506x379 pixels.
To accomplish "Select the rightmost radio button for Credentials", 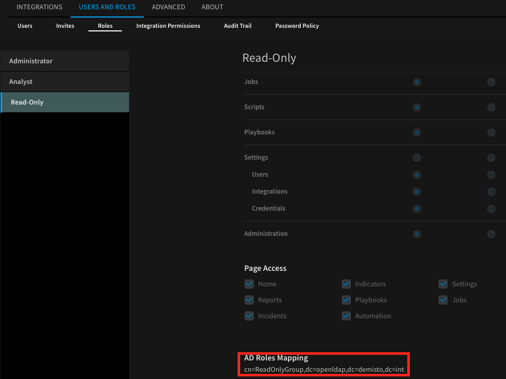I will 491,209.
